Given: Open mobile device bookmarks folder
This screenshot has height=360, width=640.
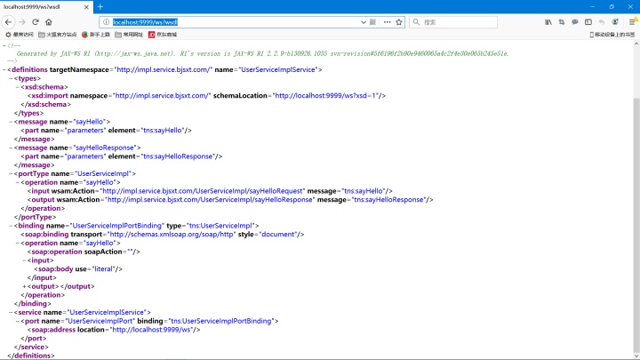Looking at the screenshot, I should click(612, 35).
